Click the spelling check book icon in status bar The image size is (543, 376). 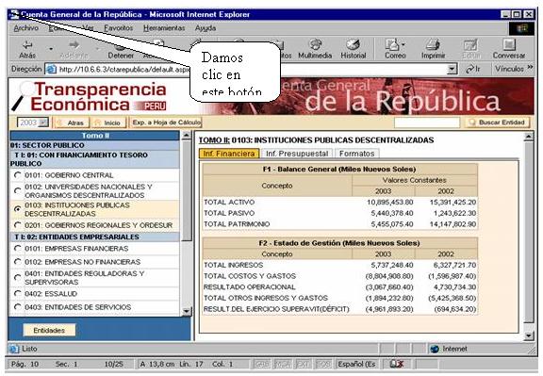(x=397, y=365)
